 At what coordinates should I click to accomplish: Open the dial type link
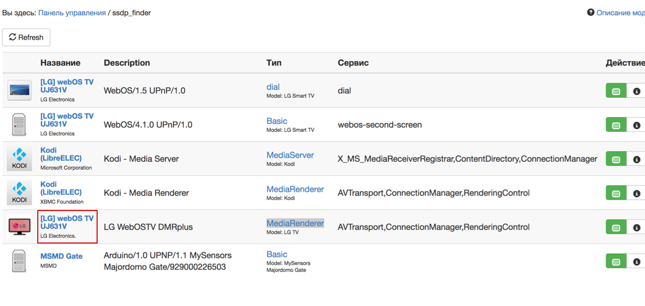273,87
